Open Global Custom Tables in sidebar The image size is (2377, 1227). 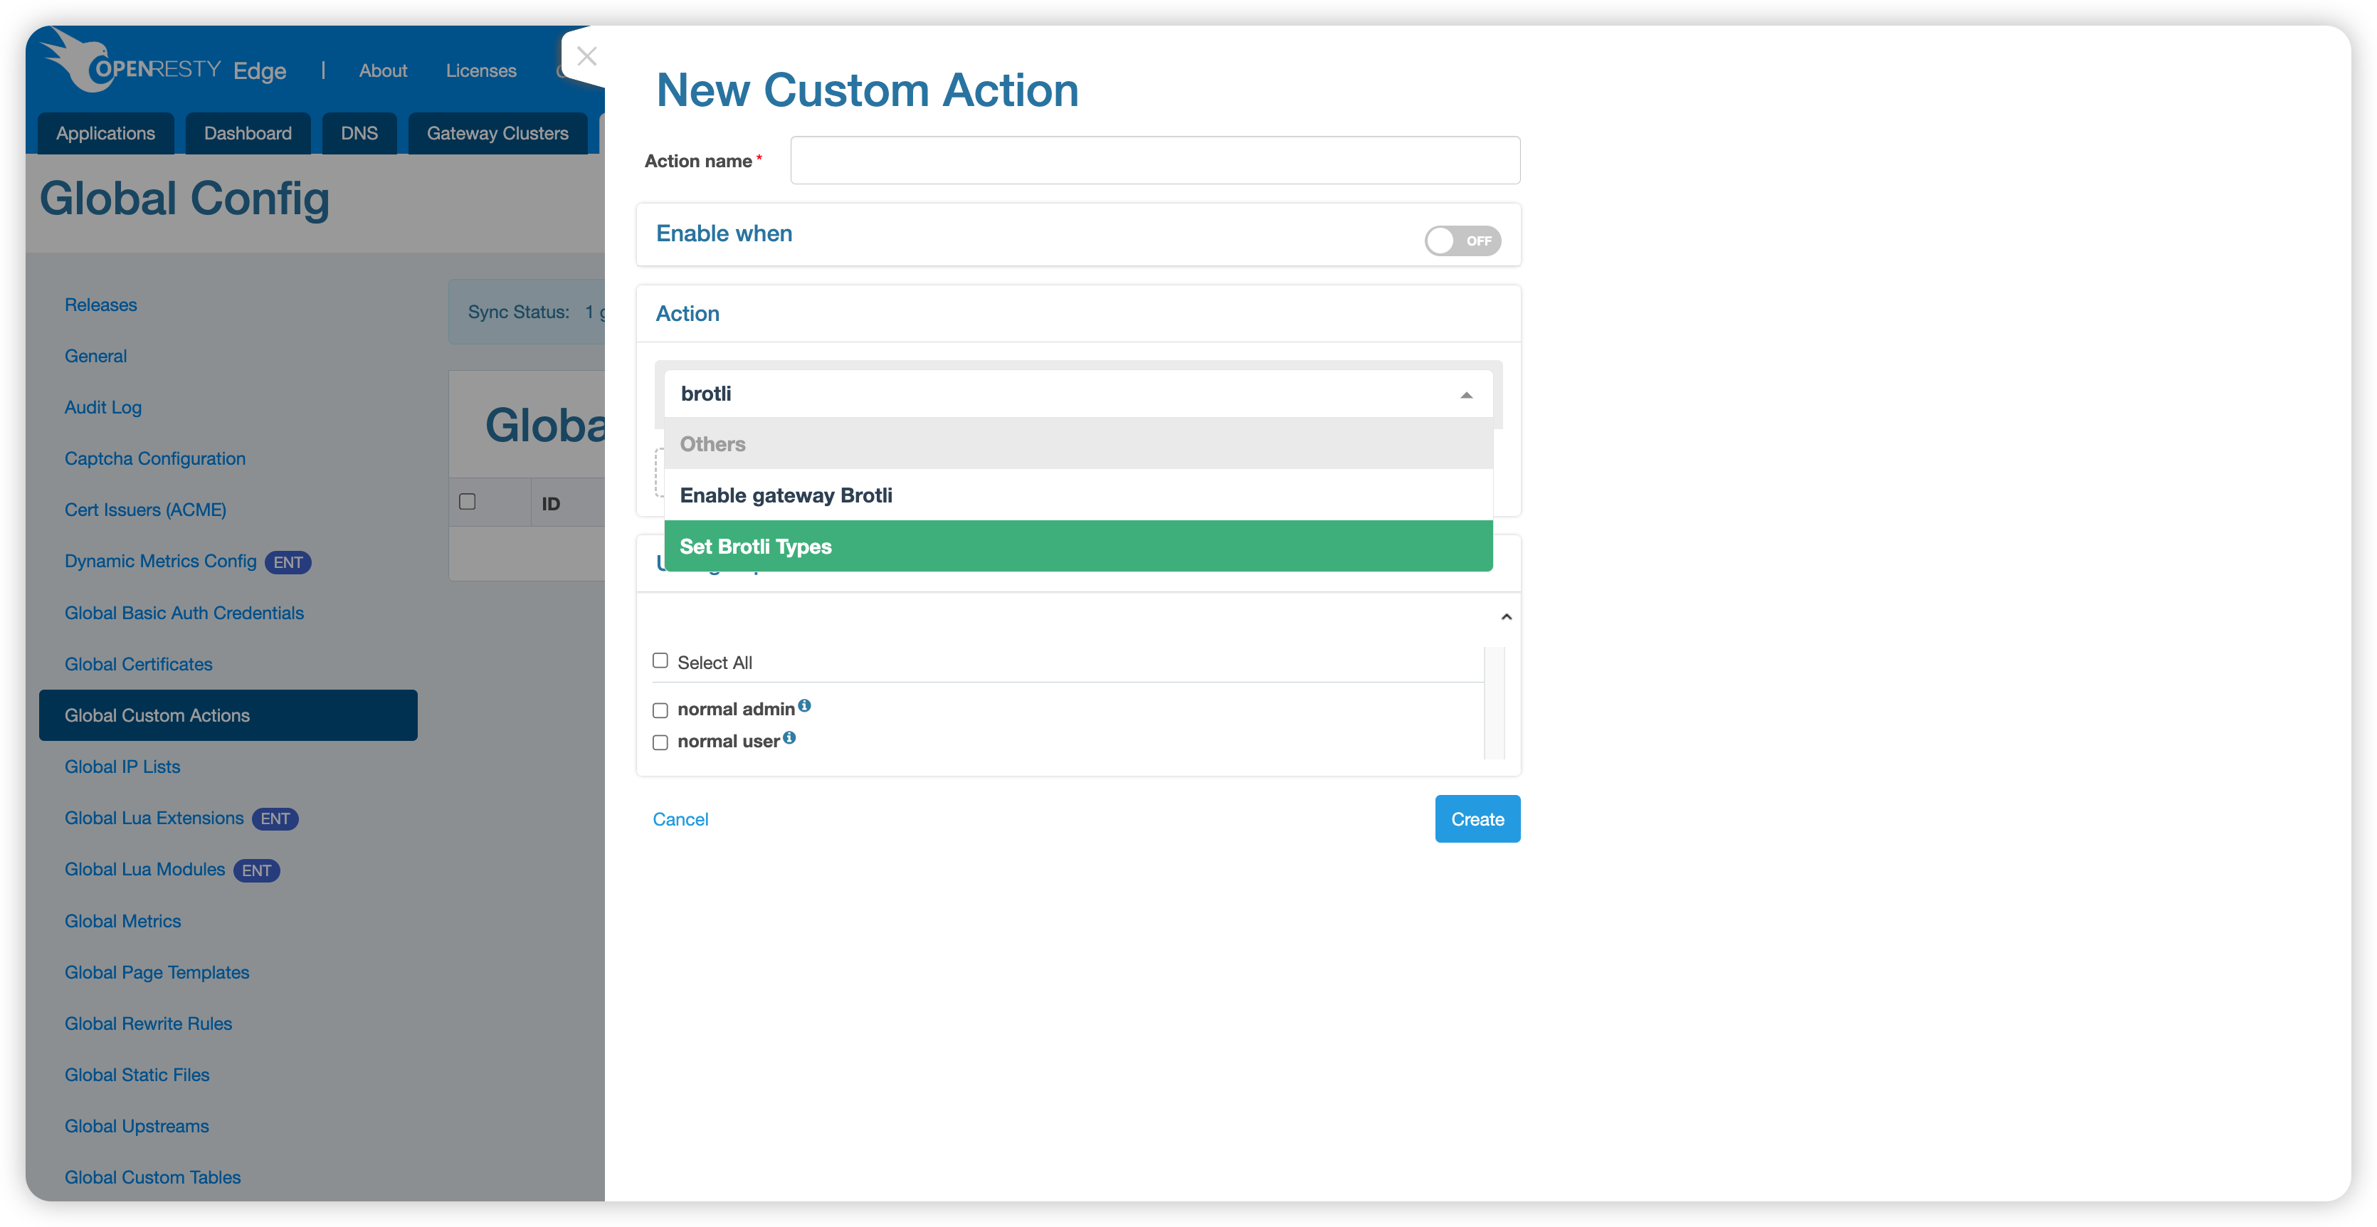pos(152,1177)
